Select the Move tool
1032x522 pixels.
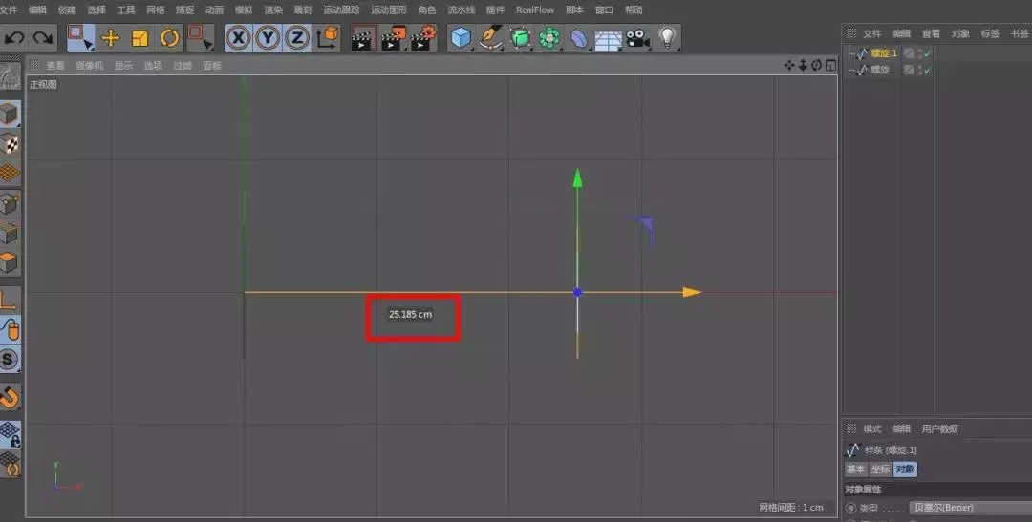[x=111, y=38]
